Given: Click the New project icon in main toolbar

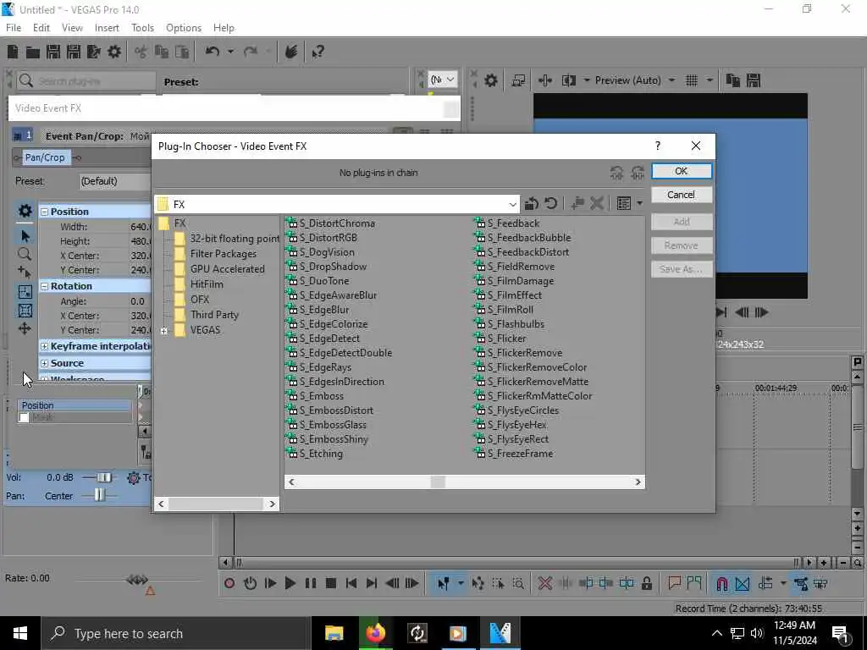Looking at the screenshot, I should click(x=12, y=52).
